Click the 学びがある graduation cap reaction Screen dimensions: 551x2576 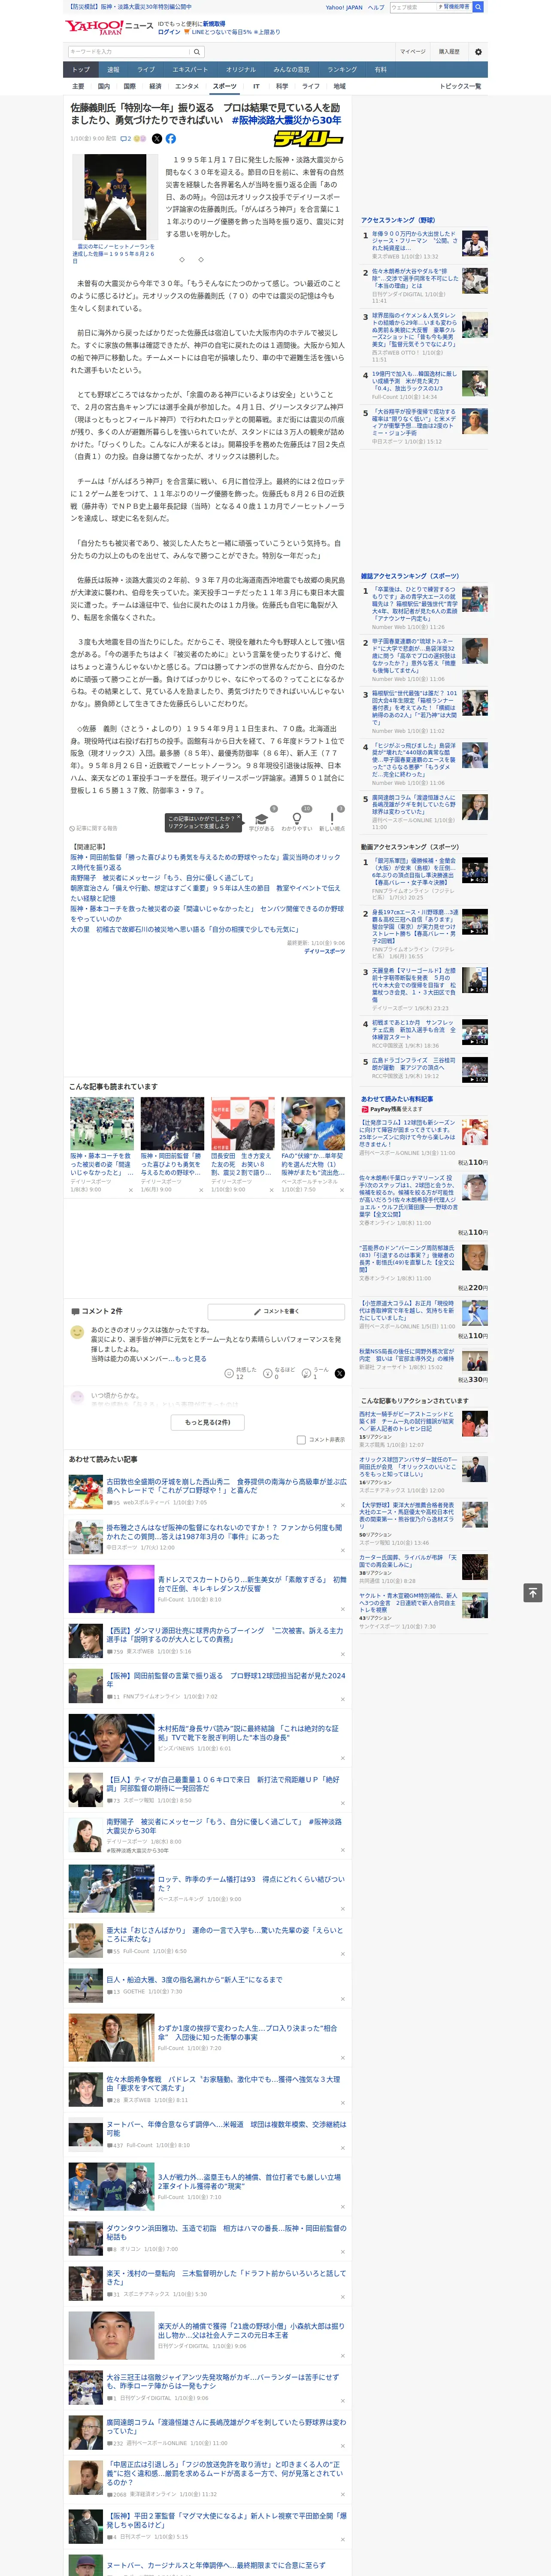[262, 822]
